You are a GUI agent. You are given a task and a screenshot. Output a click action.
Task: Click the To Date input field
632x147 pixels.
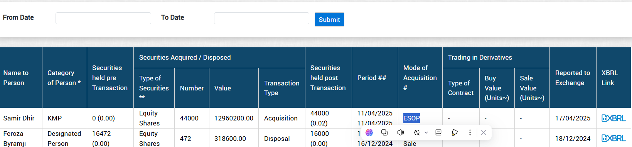[x=261, y=18]
